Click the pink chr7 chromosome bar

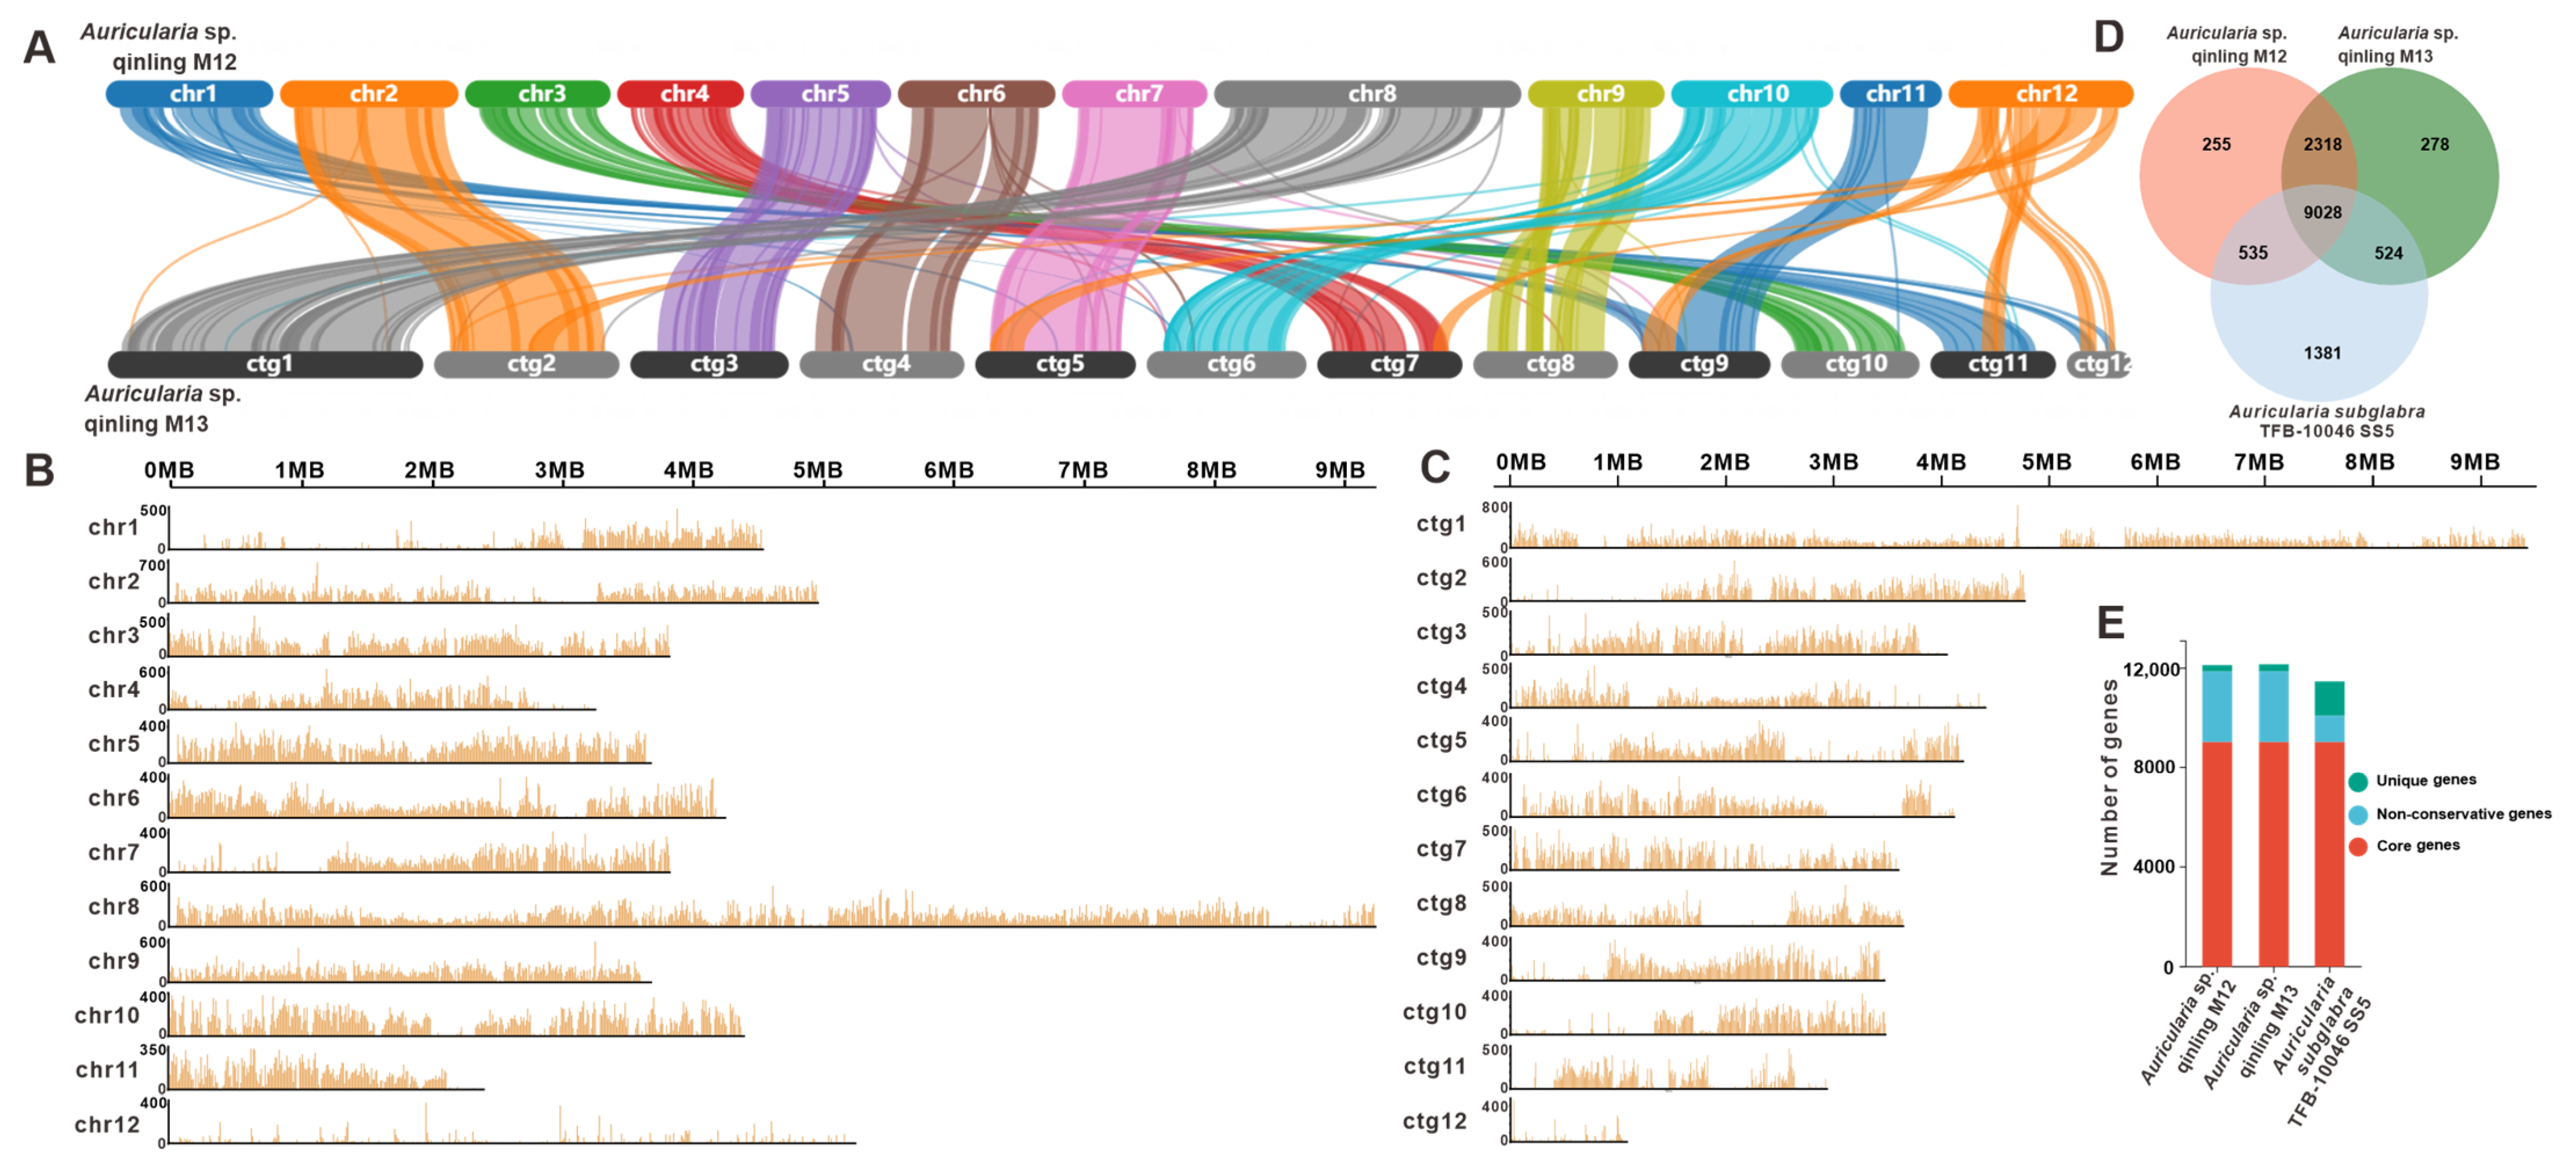[1135, 94]
